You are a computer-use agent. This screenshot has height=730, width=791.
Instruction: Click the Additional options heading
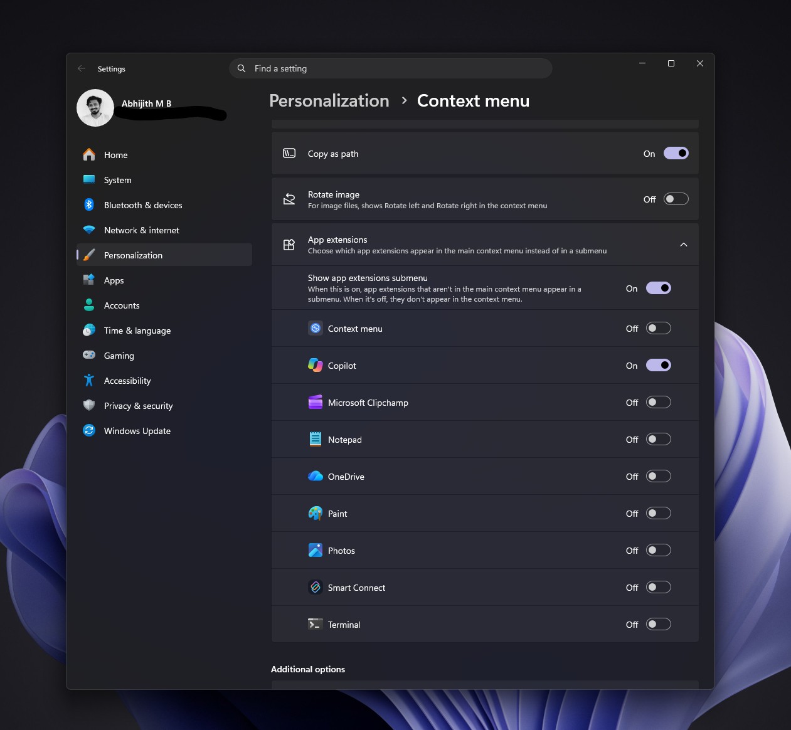[x=308, y=669]
